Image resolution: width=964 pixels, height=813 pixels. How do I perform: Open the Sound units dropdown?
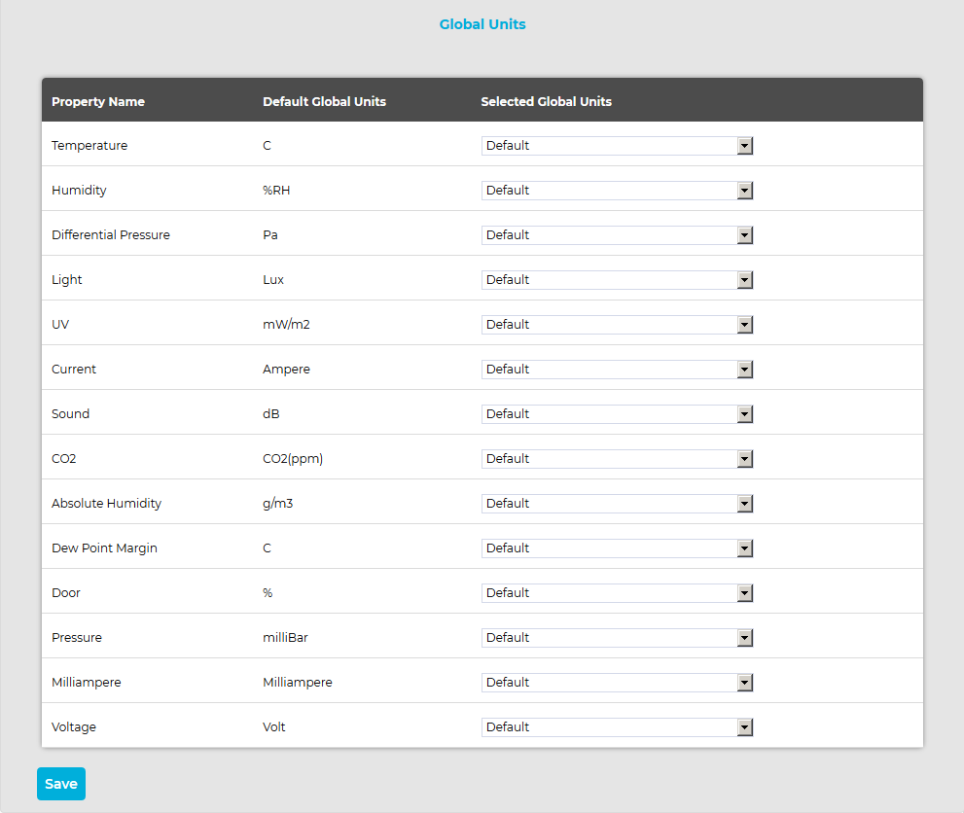coord(617,414)
